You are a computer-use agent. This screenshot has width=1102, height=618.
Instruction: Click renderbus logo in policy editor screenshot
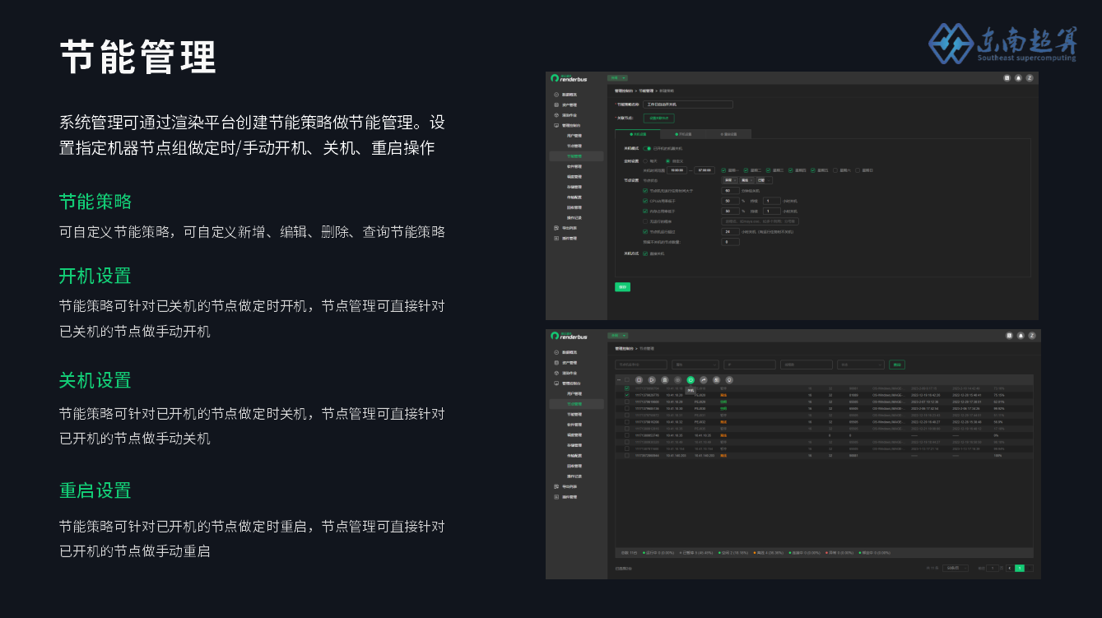click(x=569, y=77)
